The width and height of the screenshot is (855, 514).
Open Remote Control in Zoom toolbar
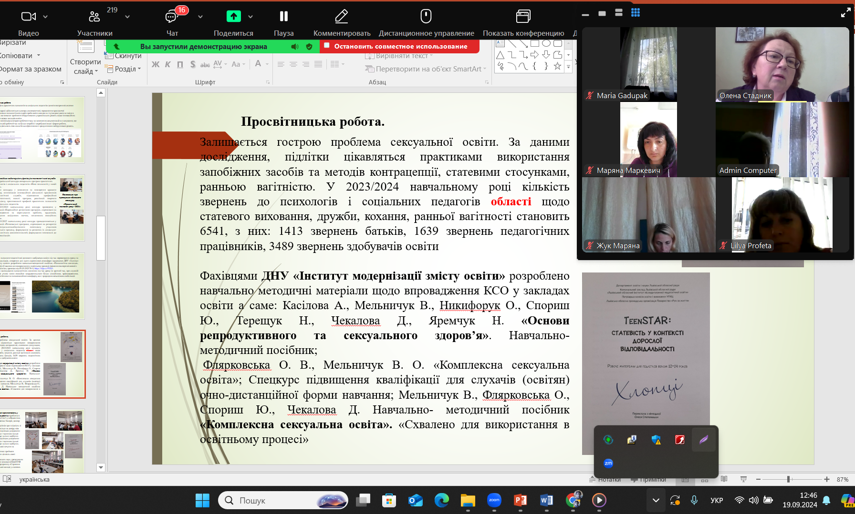pyautogui.click(x=426, y=17)
